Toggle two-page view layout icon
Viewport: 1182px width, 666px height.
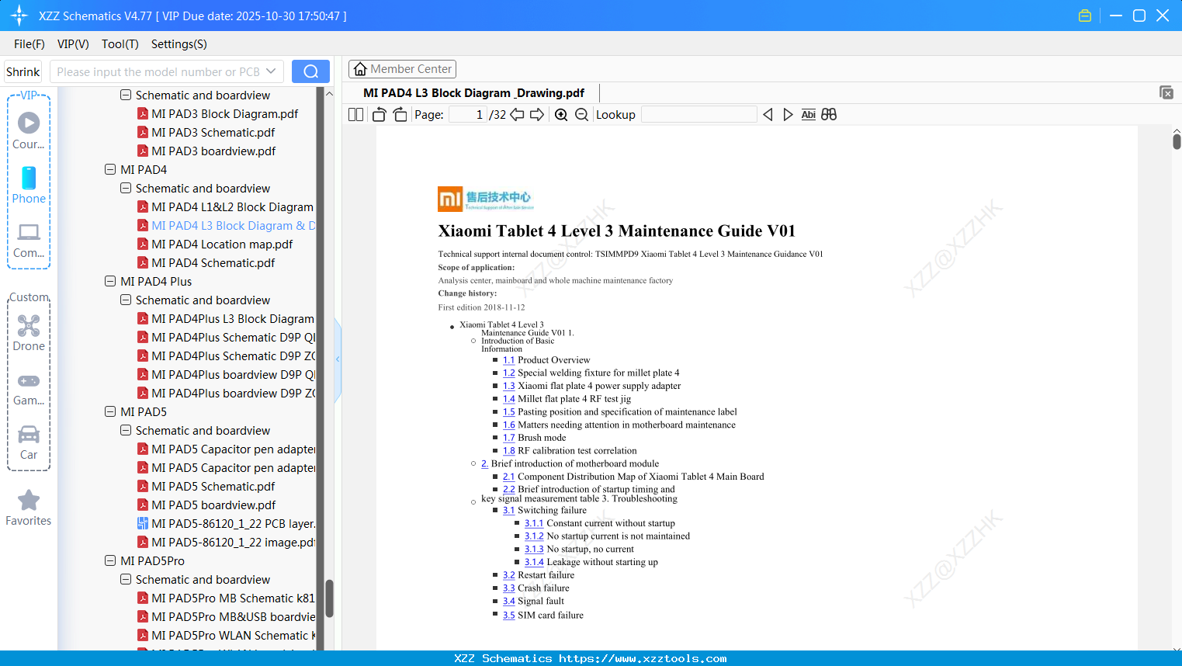pyautogui.click(x=356, y=115)
